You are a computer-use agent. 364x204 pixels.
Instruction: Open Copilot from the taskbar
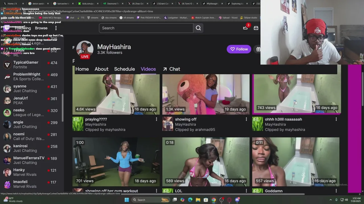182,200
